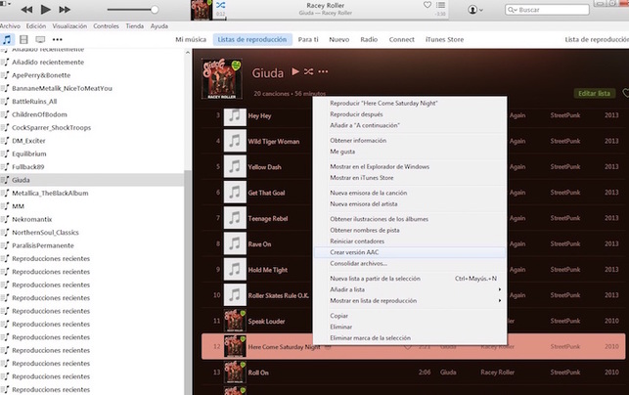This screenshot has width=629, height=395.
Task: Switch to Mi música tab
Action: pos(191,39)
